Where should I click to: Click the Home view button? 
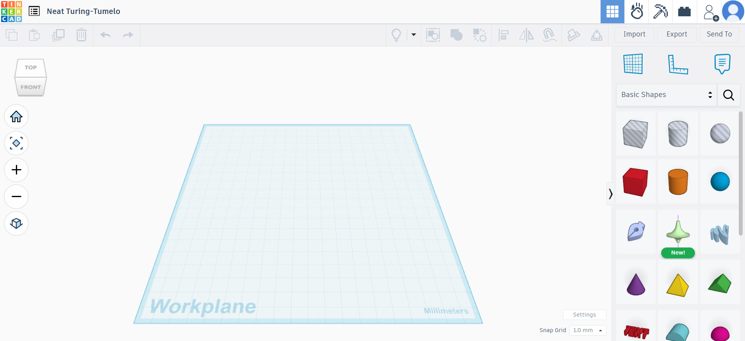pyautogui.click(x=16, y=116)
